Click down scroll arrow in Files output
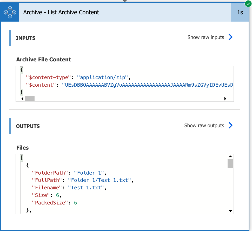The image size is (252, 231). tap(230, 211)
